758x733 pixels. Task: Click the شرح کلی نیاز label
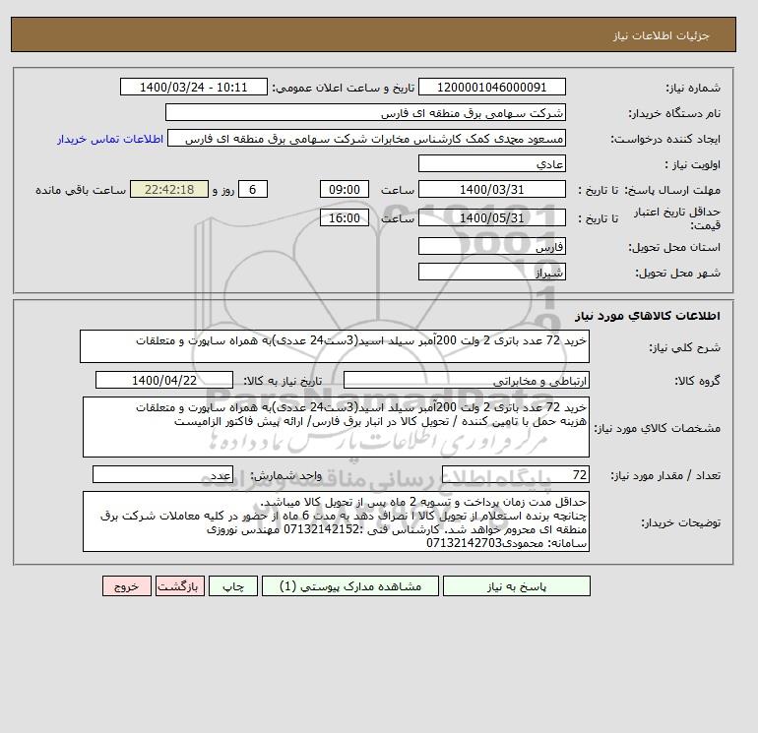684,347
